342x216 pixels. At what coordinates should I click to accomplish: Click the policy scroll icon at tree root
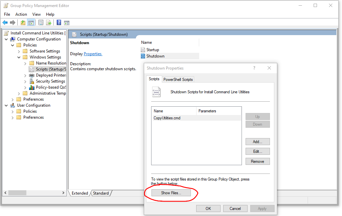6,33
